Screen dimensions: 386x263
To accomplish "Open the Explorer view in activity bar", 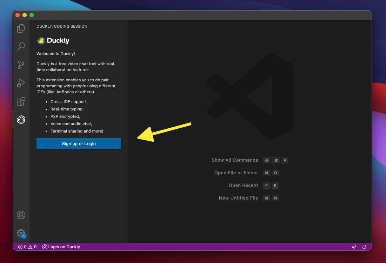I will [21, 28].
